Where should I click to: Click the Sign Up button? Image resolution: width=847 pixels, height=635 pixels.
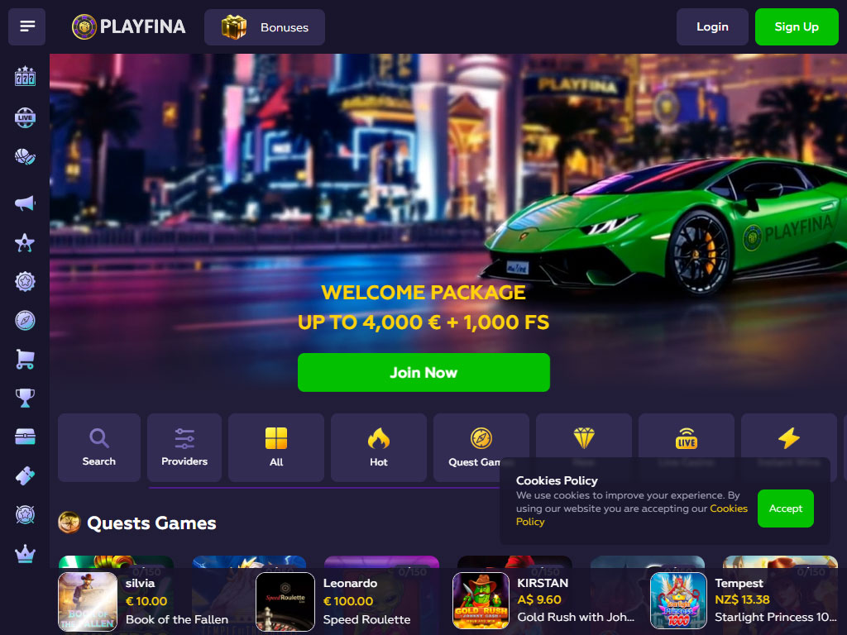click(797, 27)
